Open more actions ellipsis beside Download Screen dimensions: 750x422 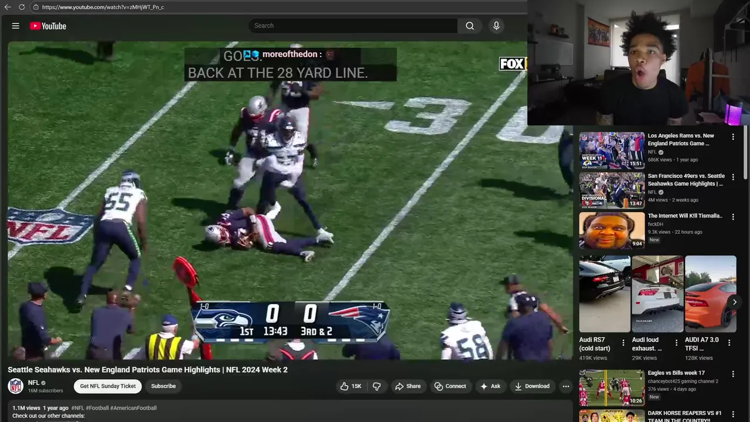pyautogui.click(x=565, y=386)
